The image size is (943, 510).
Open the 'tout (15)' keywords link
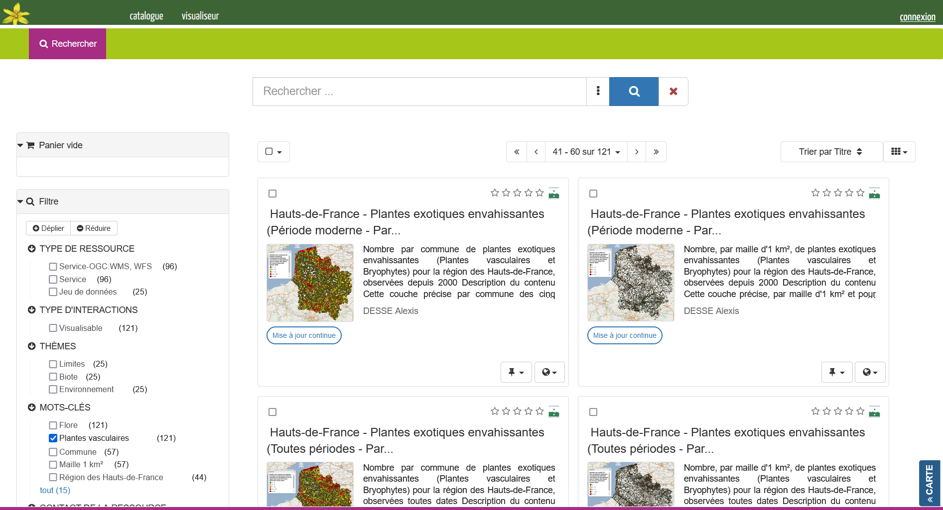pyautogui.click(x=55, y=490)
